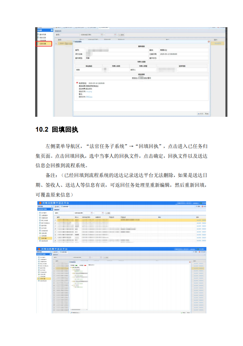Click the 自然人 party type cell

click(133, 70)
